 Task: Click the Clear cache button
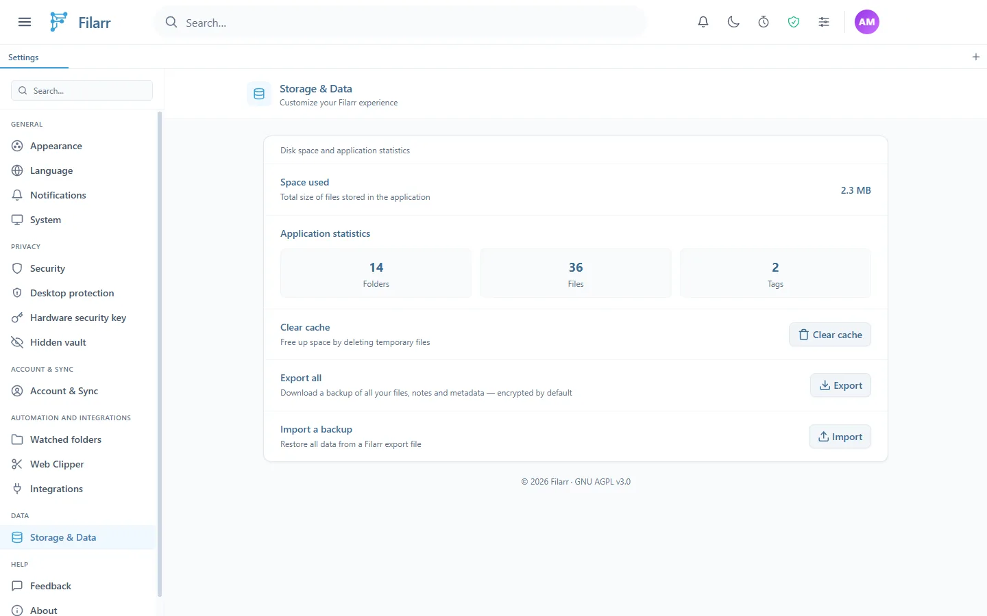[830, 335]
